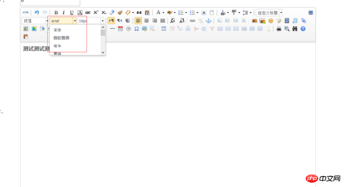Click the printer icon

279,29
